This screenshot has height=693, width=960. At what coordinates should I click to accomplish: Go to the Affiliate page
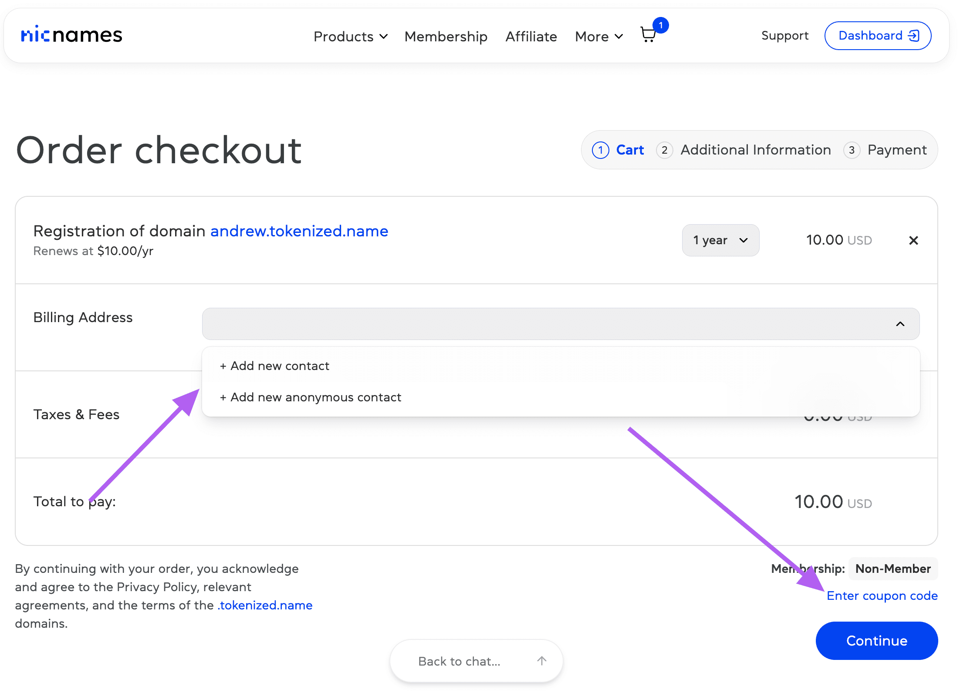(x=531, y=36)
